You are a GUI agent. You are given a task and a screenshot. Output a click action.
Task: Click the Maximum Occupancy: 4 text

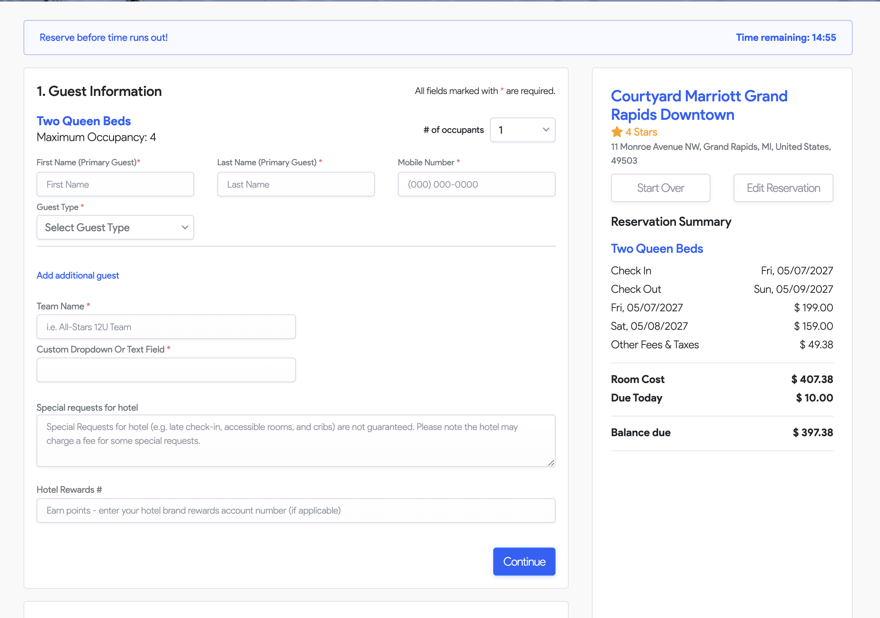coord(96,137)
